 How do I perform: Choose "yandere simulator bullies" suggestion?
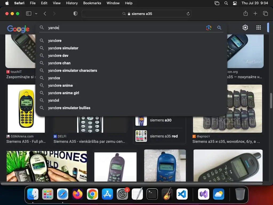click(131, 108)
